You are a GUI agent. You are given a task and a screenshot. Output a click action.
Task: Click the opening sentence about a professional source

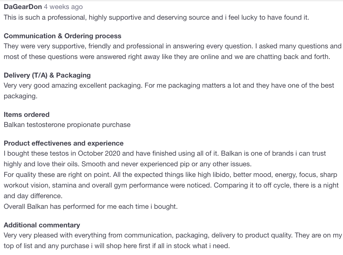click(156, 18)
